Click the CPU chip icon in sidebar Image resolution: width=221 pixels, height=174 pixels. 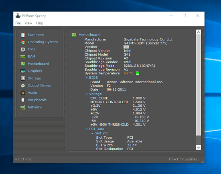click(23, 49)
